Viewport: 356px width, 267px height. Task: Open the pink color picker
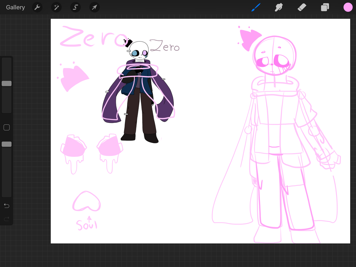348,7
